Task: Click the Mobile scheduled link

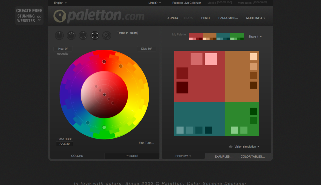Action: (220, 3)
